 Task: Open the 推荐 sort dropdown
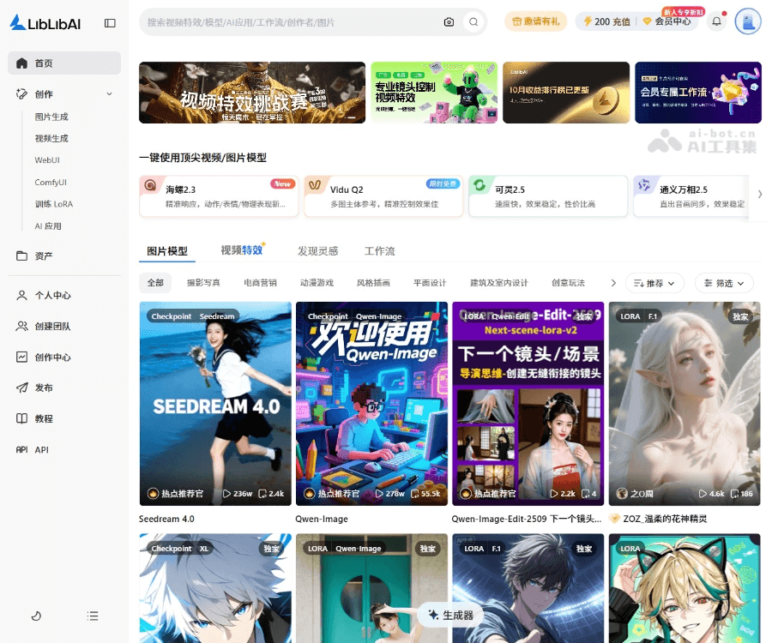coord(655,283)
